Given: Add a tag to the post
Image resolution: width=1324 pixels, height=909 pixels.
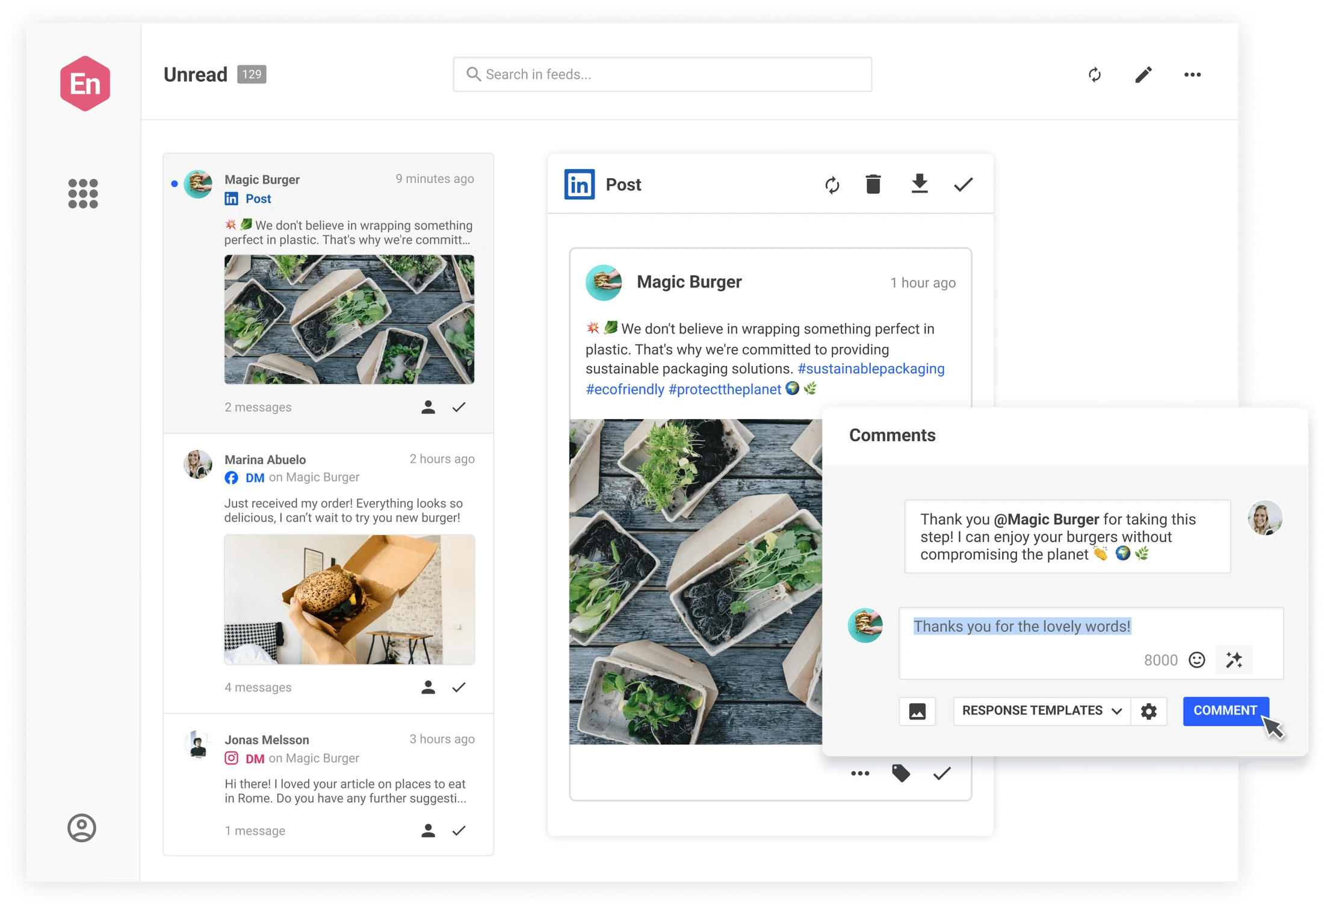Looking at the screenshot, I should pos(900,773).
